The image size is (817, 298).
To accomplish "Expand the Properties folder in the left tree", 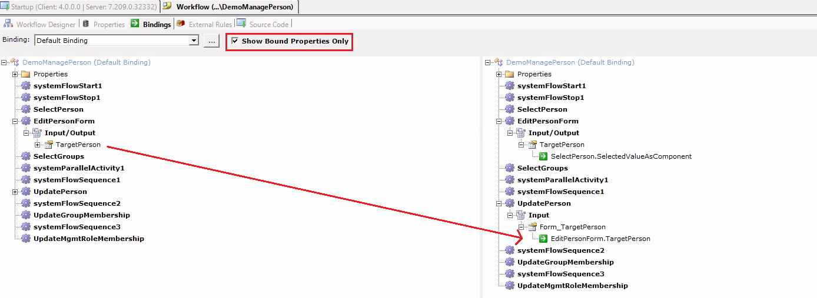I will point(15,74).
